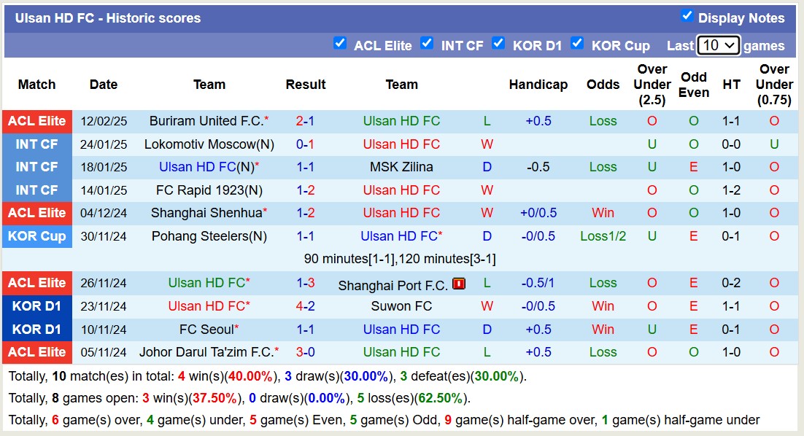Click the KOR D1 tag for 23/11/24

37,306
